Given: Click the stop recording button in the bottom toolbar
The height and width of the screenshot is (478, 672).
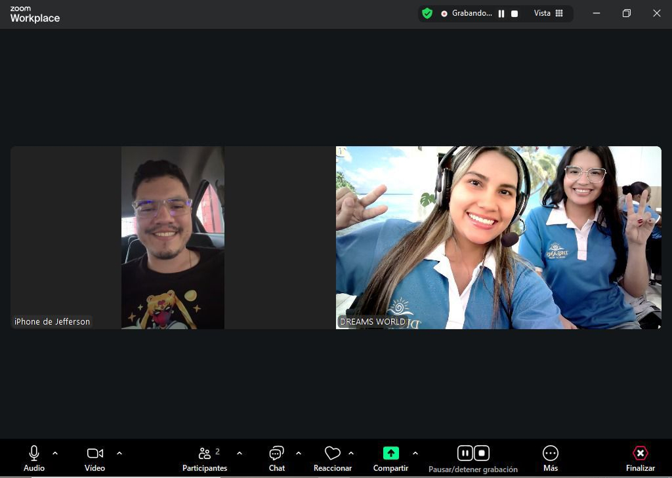Looking at the screenshot, I should click(482, 453).
